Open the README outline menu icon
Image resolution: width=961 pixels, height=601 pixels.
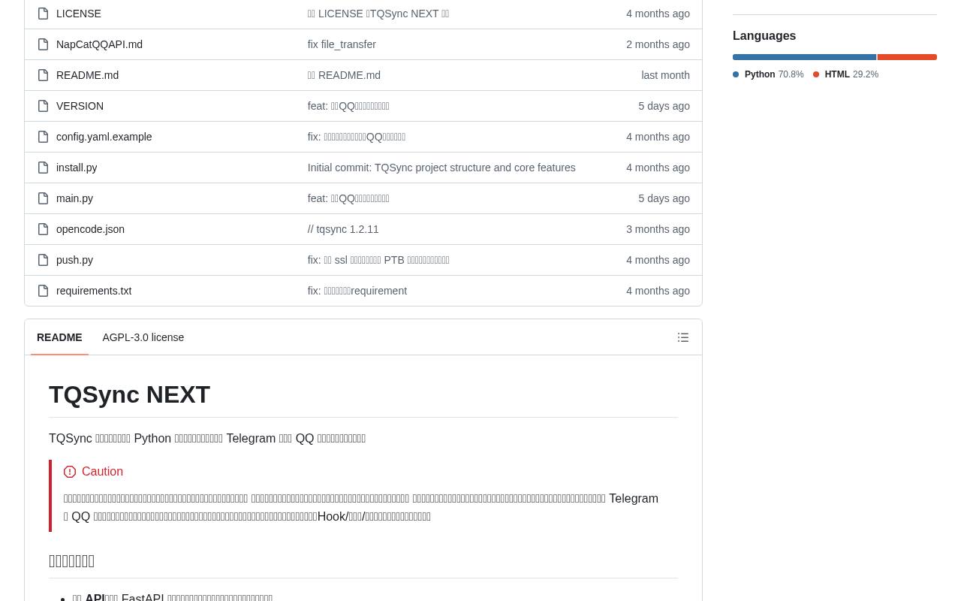(x=683, y=338)
